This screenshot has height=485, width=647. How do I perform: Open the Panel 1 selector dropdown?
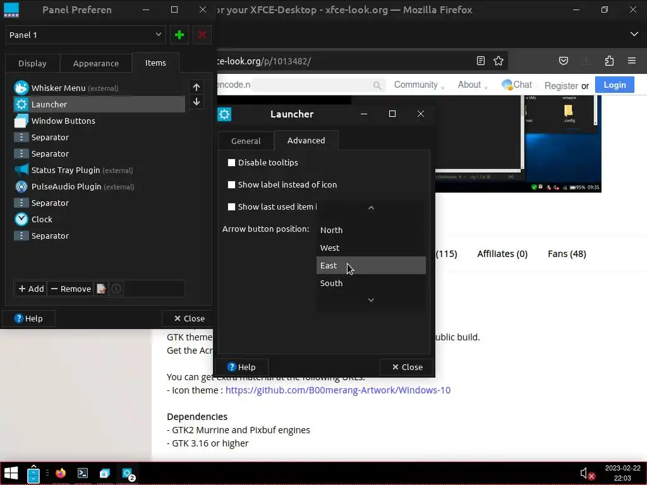[86, 35]
